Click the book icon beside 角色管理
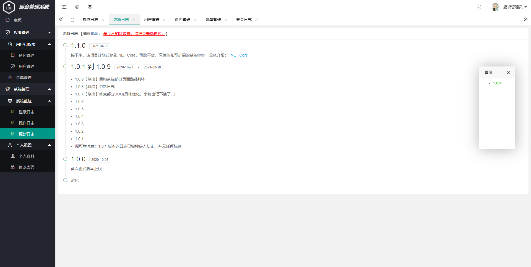This screenshot has height=267, width=531. pos(13,55)
